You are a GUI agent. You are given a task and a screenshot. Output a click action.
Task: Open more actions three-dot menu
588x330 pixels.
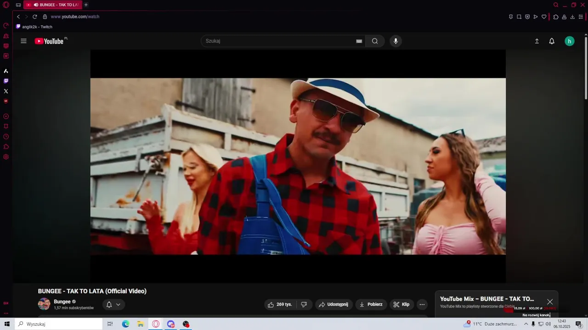[x=422, y=304]
